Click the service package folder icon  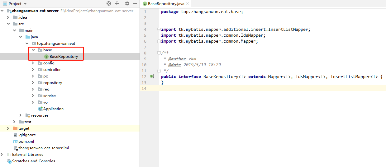(40, 95)
